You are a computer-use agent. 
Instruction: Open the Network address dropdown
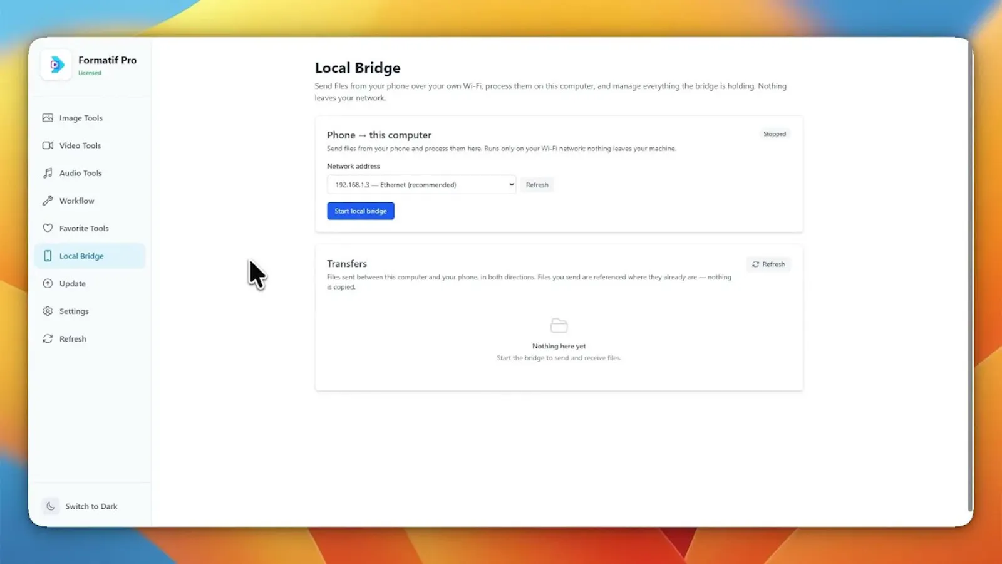[x=421, y=185]
